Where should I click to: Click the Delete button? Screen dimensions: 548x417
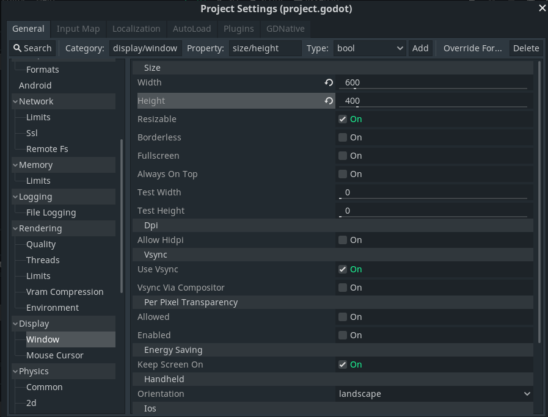(x=526, y=48)
